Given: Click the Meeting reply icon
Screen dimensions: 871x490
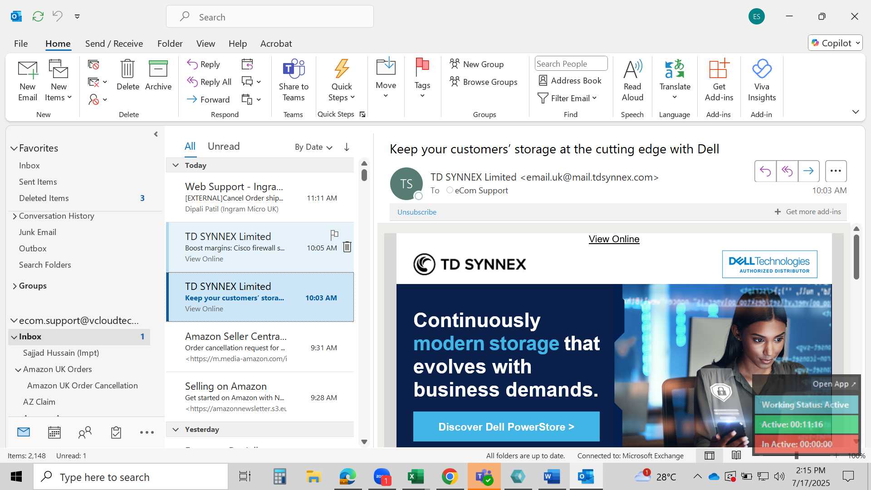Looking at the screenshot, I should pyautogui.click(x=247, y=64).
